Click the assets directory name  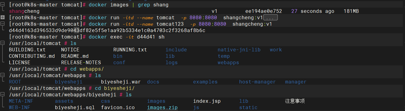pos(64,101)
